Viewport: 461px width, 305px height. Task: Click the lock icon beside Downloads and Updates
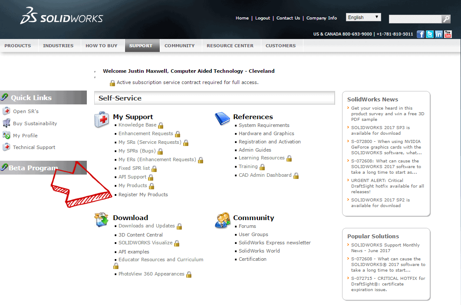coord(179,226)
